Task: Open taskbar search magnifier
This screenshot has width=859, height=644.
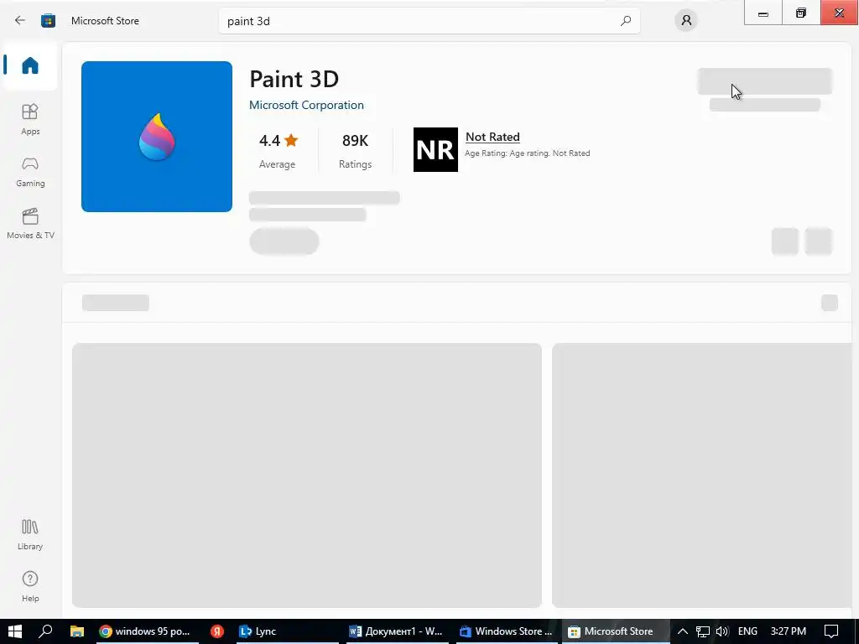Action: [x=45, y=631]
